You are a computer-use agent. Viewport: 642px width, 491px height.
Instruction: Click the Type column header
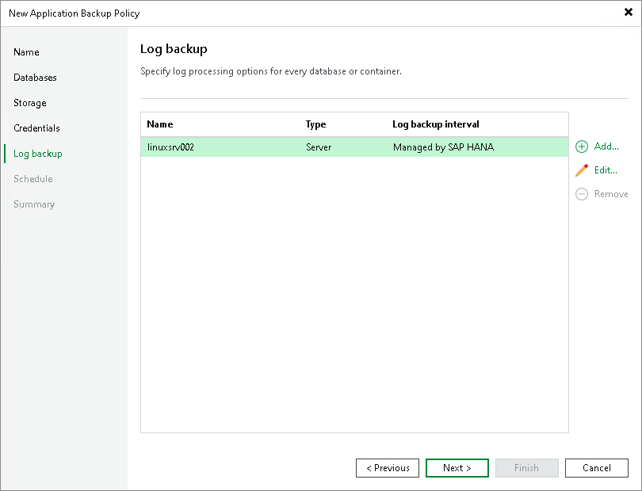317,124
